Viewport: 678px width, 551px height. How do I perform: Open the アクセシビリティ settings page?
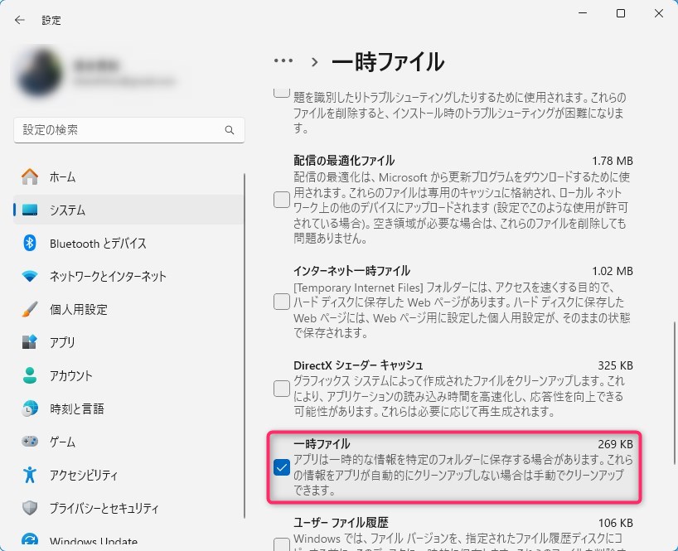click(x=83, y=475)
